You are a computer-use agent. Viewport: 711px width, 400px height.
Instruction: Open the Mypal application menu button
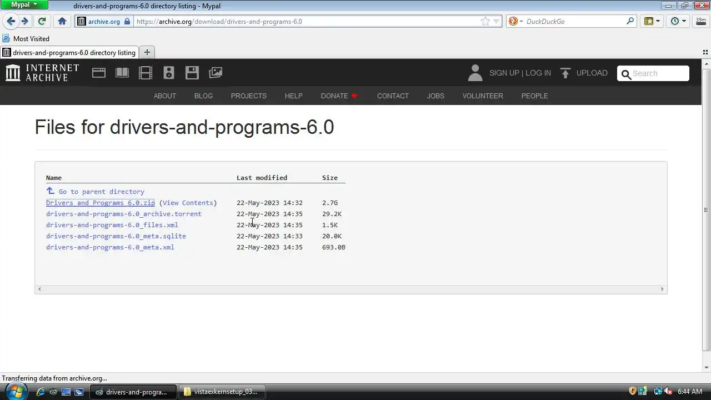tap(24, 4)
